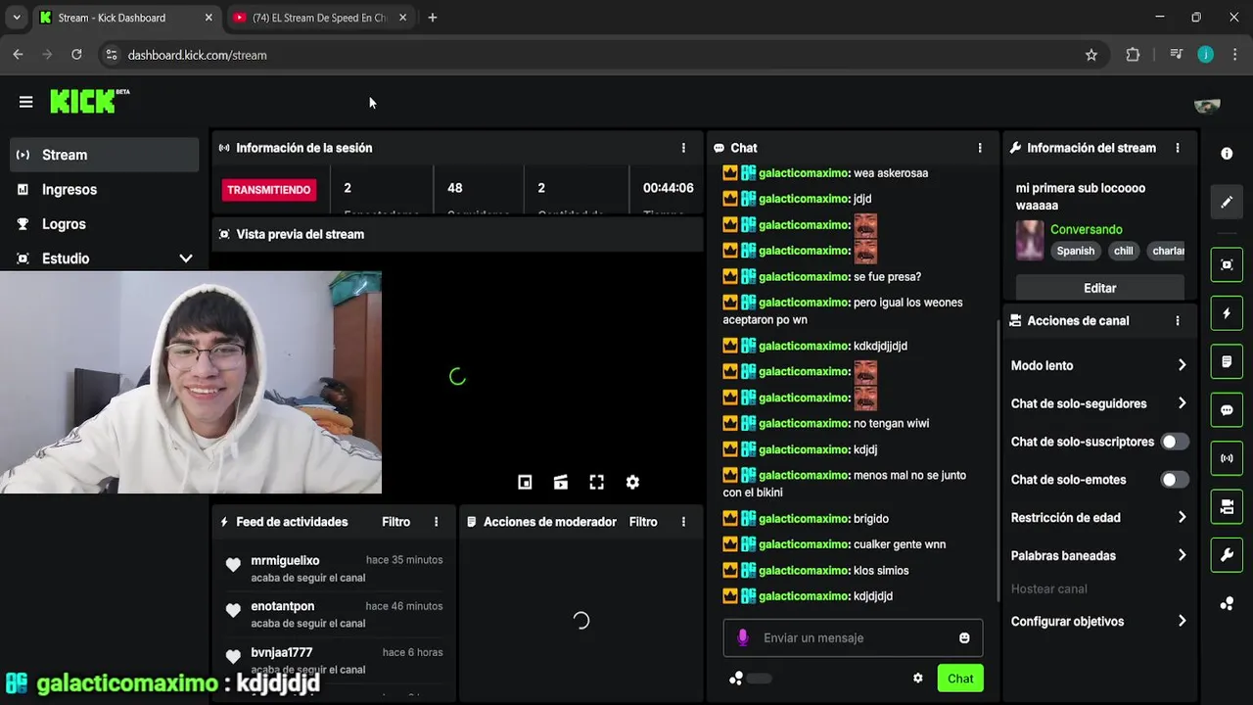Open the browser extensions puzzle icon

tap(1133, 55)
